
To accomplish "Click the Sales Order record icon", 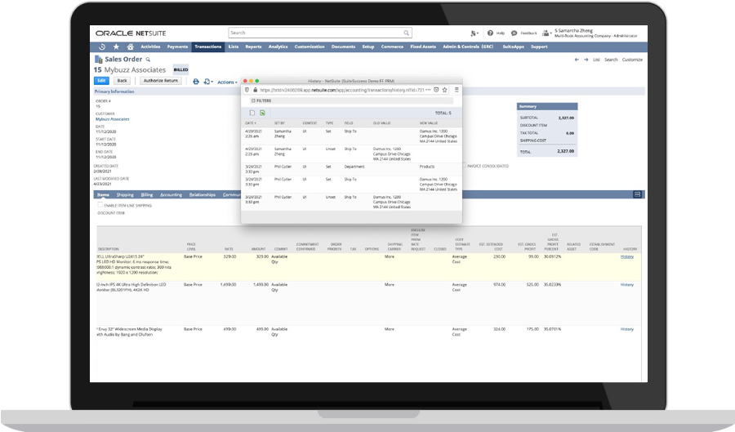I will pyautogui.click(x=99, y=59).
